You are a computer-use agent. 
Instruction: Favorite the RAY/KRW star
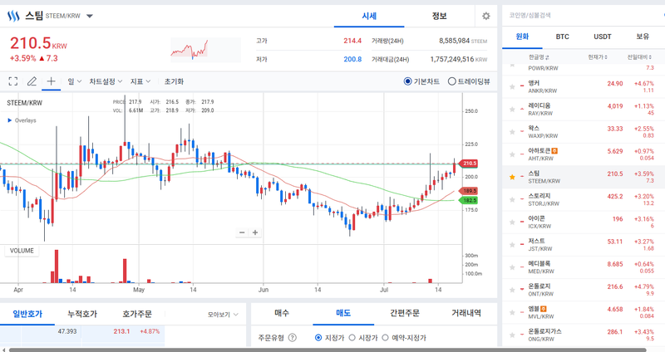(x=512, y=110)
